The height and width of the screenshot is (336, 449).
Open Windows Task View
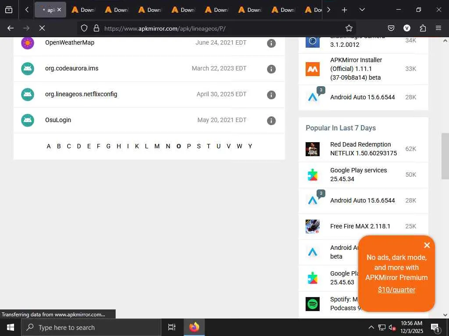[171, 327]
